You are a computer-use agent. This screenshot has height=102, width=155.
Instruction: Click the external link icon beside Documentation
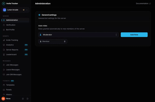point(150,4)
